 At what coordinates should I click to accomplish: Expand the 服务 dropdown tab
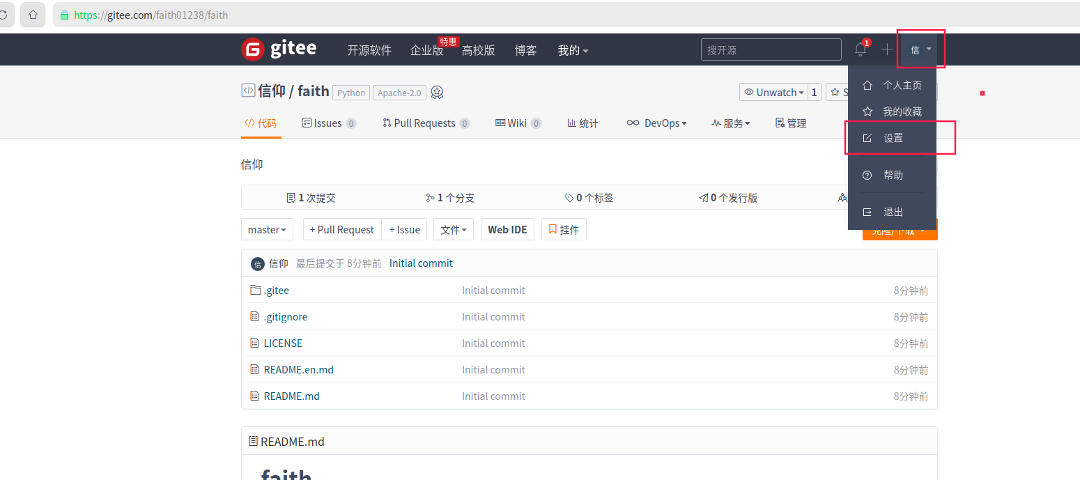(731, 123)
